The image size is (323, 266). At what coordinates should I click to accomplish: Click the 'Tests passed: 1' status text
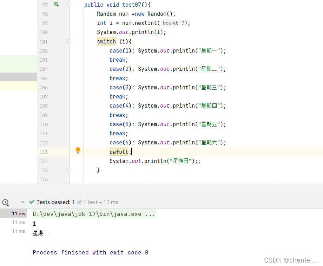55,202
